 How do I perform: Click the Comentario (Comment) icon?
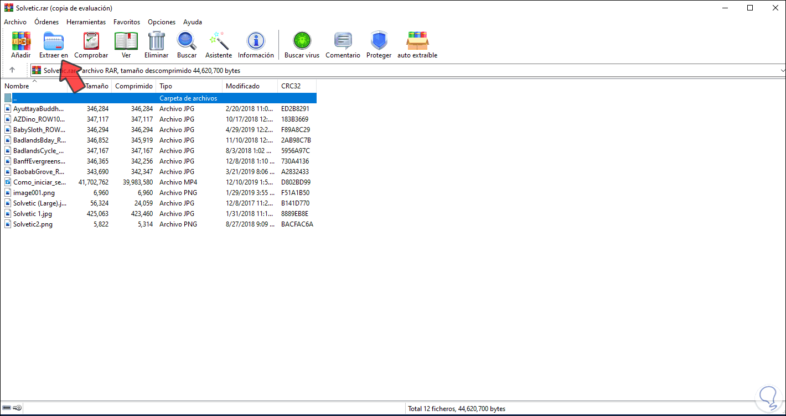(x=342, y=44)
